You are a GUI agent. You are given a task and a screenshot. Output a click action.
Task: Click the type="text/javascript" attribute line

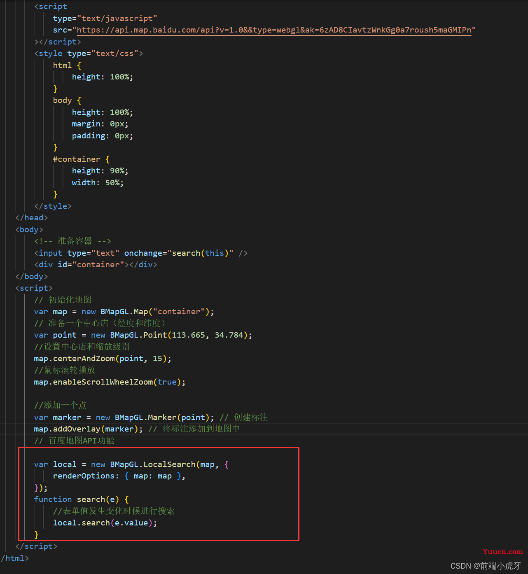105,19
